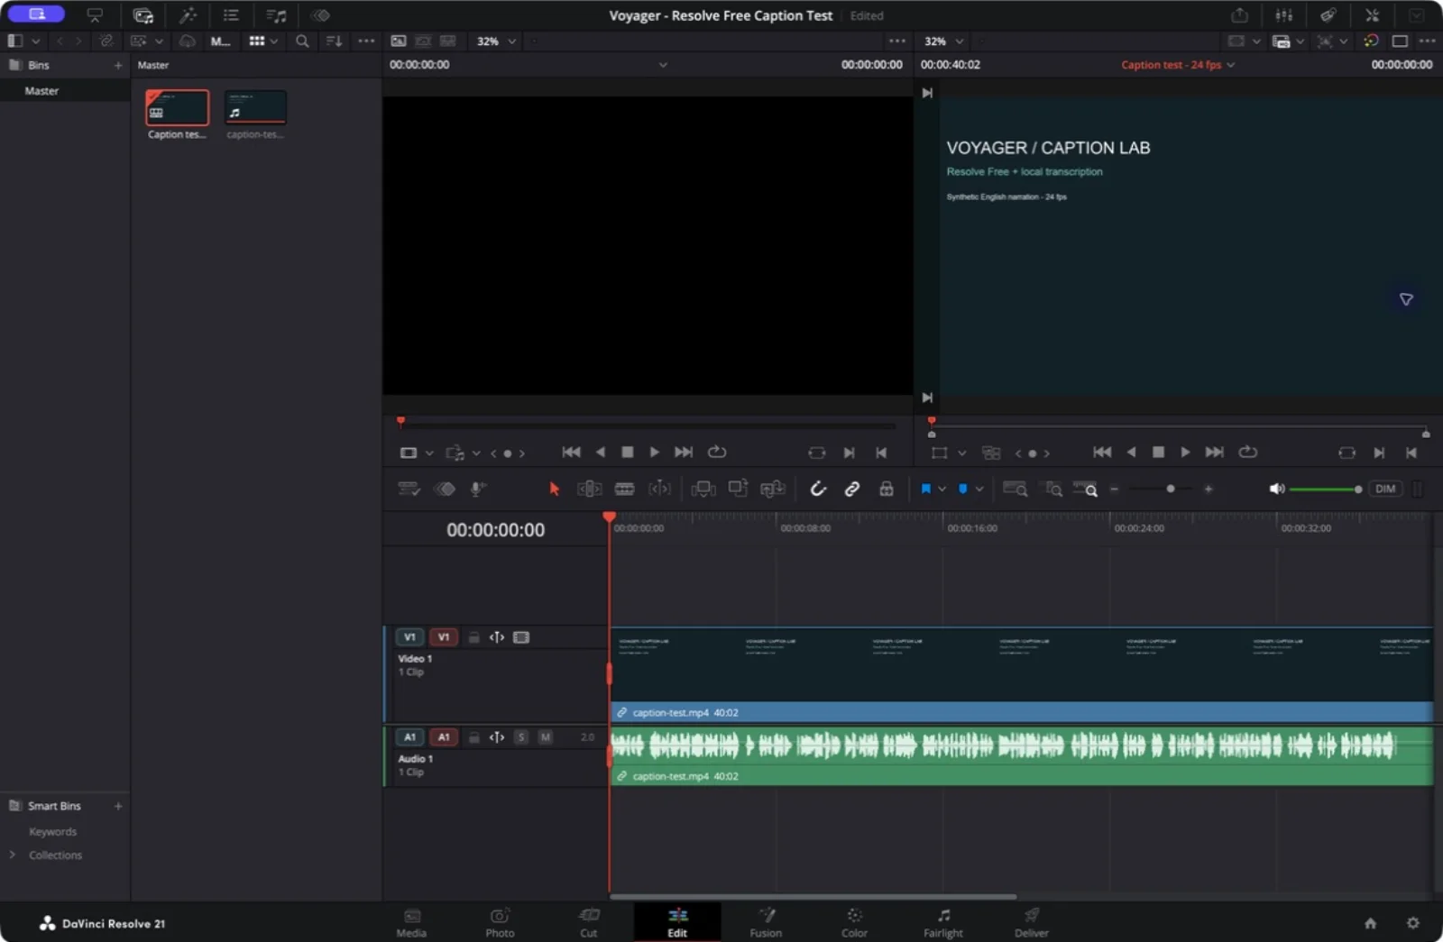Toggle loop playback in timeline viewer
1443x942 pixels.
[1248, 453]
